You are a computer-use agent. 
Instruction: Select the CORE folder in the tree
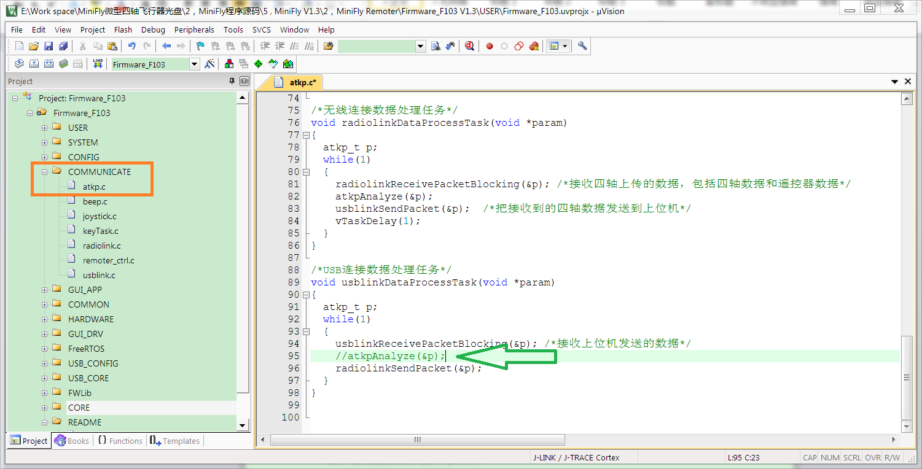tap(79, 408)
